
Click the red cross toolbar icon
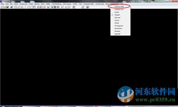click(62, 7)
